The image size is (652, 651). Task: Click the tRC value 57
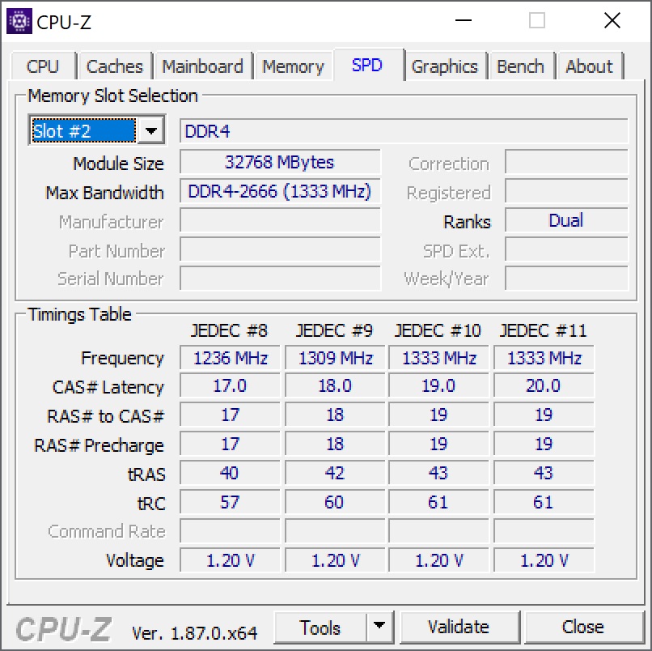click(x=230, y=502)
